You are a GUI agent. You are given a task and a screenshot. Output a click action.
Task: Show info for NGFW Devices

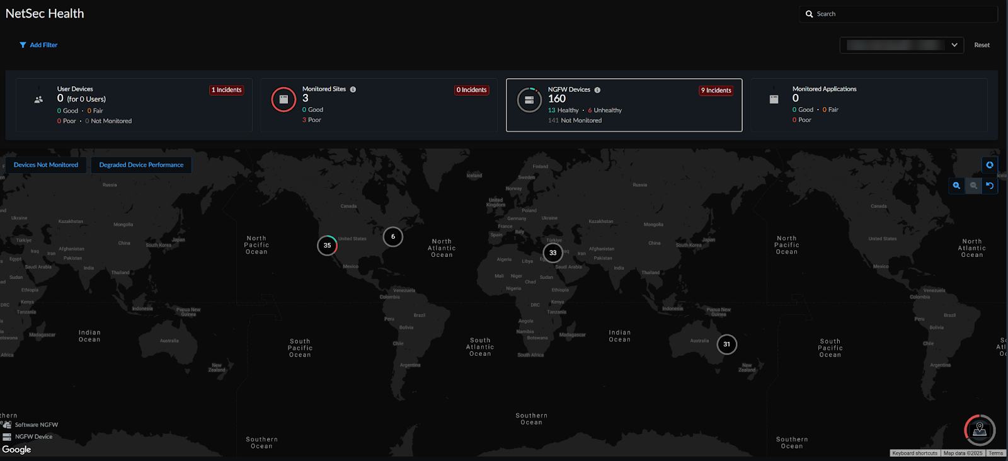pyautogui.click(x=597, y=90)
